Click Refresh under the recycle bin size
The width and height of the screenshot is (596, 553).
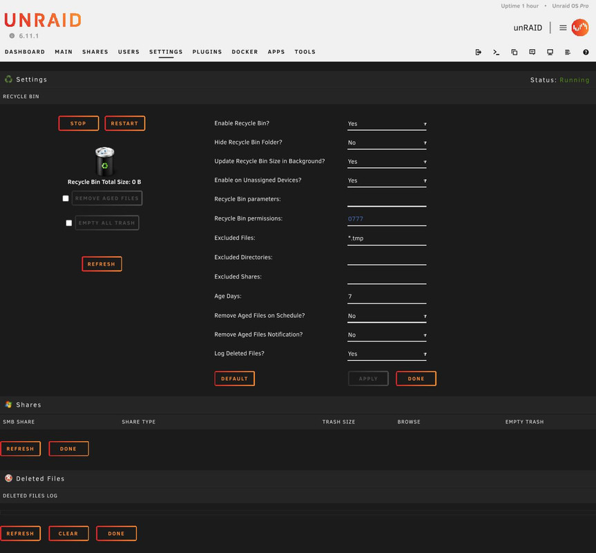coord(102,264)
